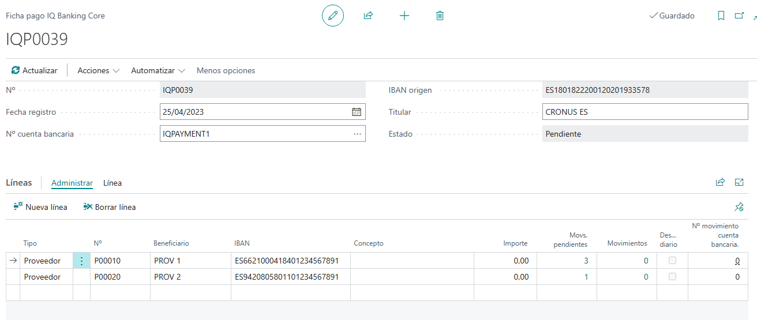Viewport: 757px width, 320px height.
Task: Expand the Automatizar dropdown menu
Action: [158, 70]
